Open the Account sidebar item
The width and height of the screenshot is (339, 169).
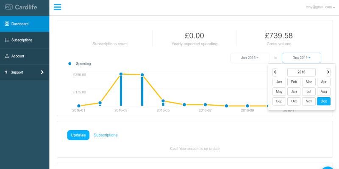click(x=17, y=56)
